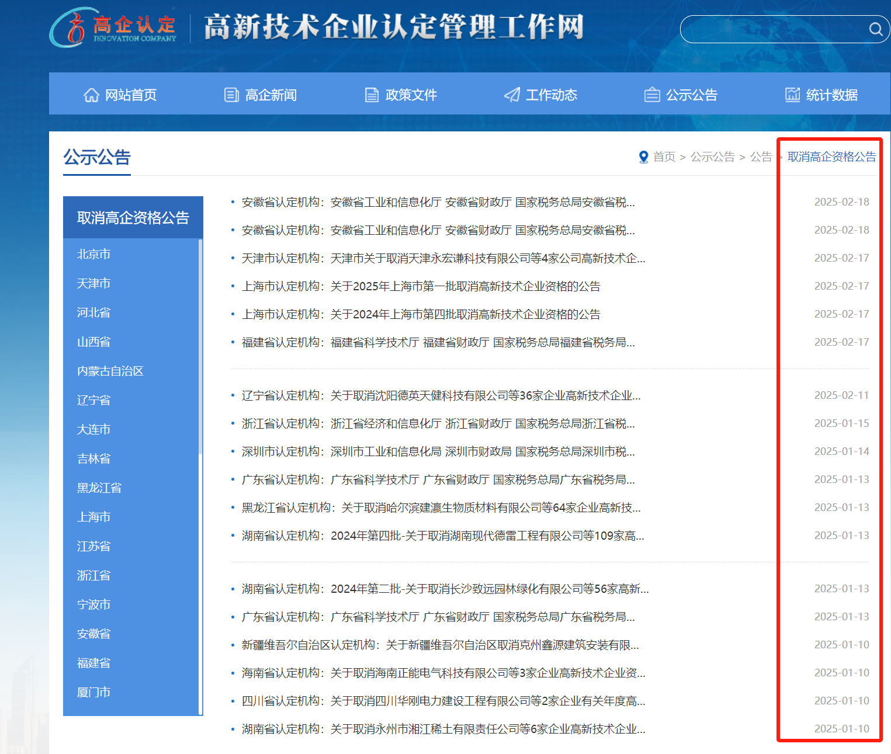
Task: Select 辽宁省 in the sidebar
Action: click(x=94, y=400)
